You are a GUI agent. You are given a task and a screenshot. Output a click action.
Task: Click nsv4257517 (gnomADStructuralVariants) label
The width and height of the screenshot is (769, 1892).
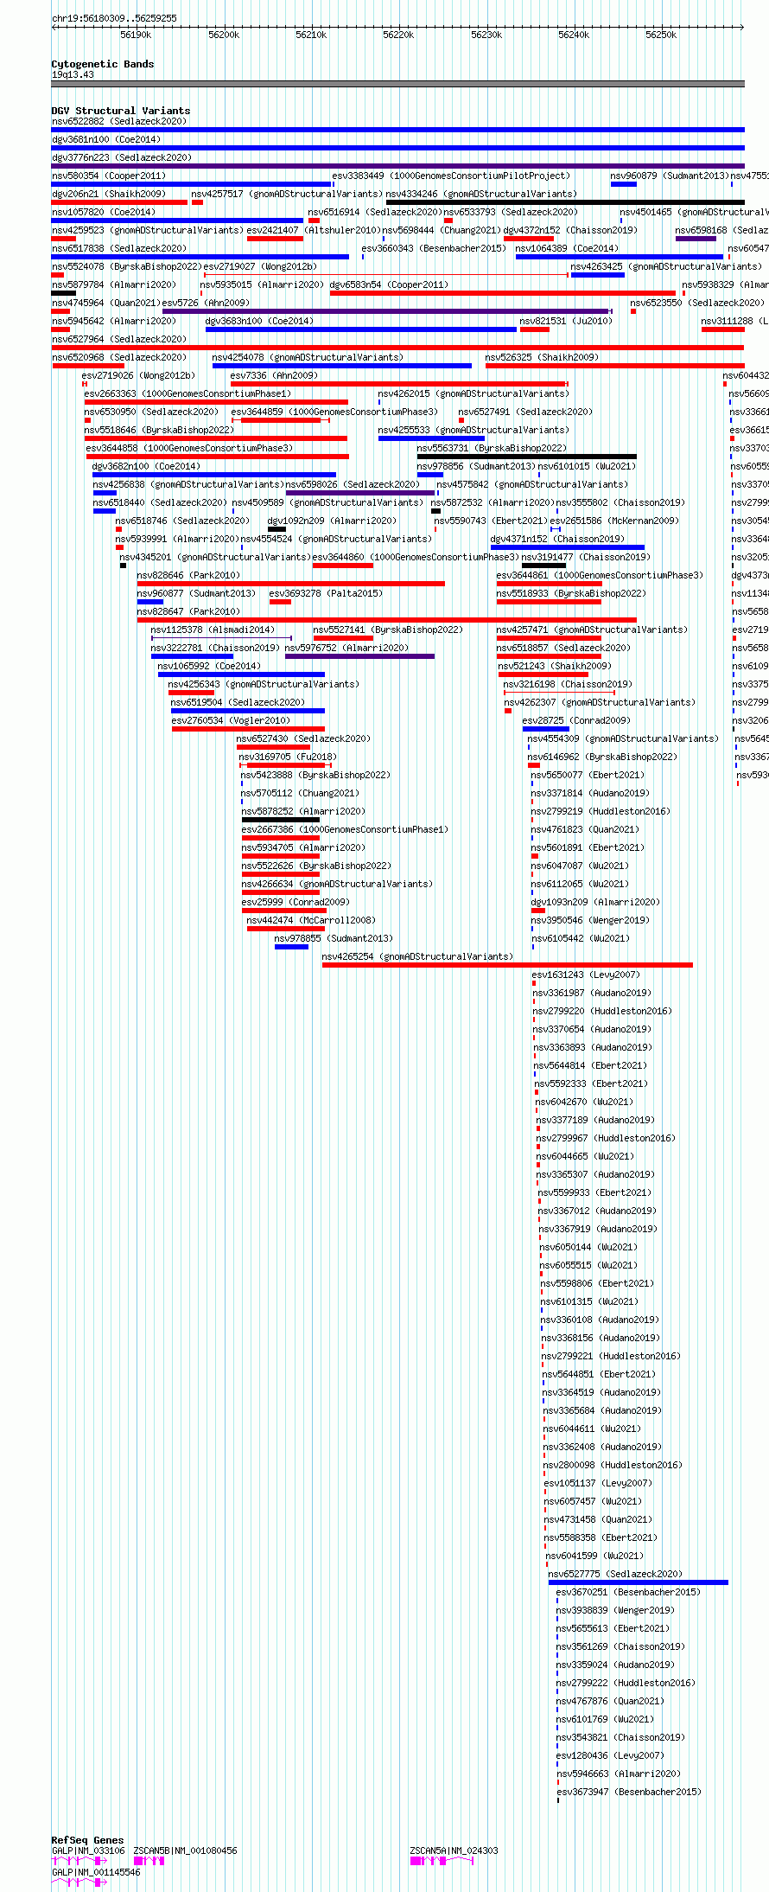[x=286, y=194]
